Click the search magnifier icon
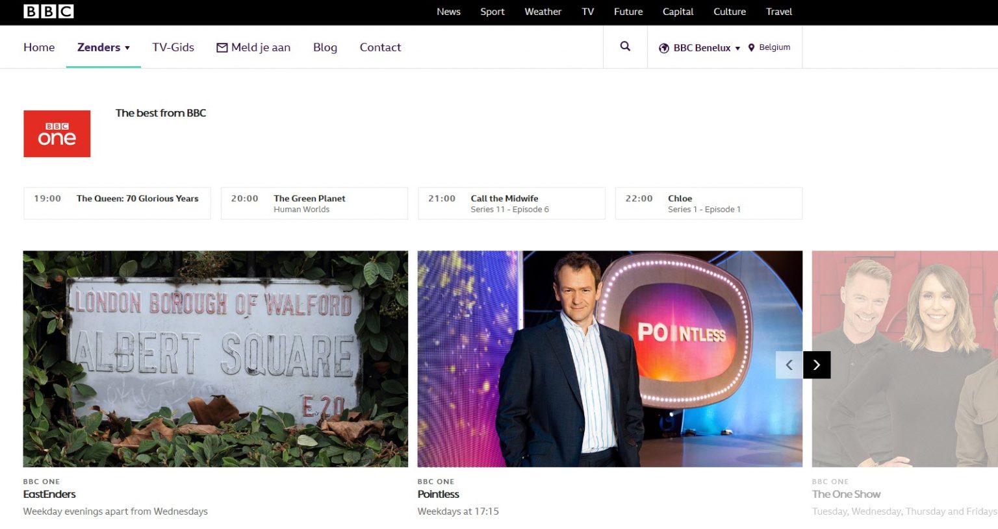The width and height of the screenshot is (998, 529). coord(624,46)
